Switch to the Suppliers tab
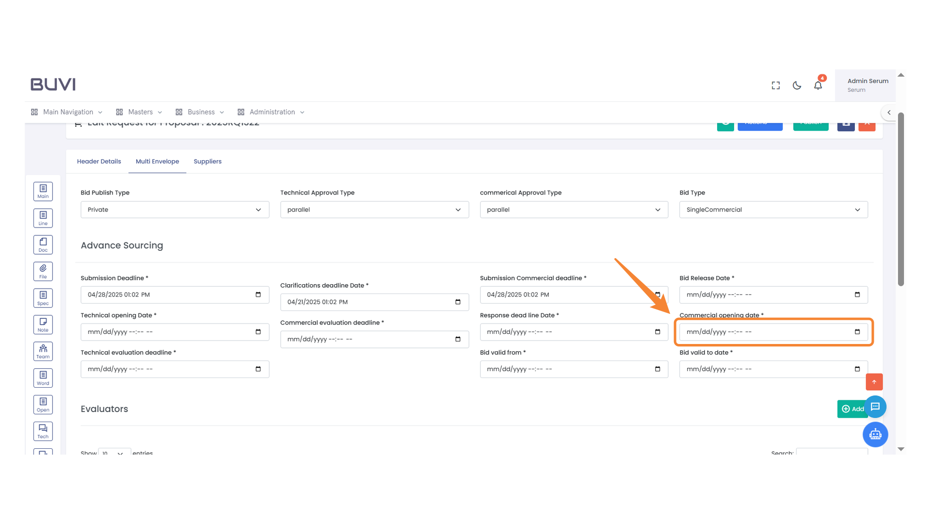931x524 pixels. 208,161
